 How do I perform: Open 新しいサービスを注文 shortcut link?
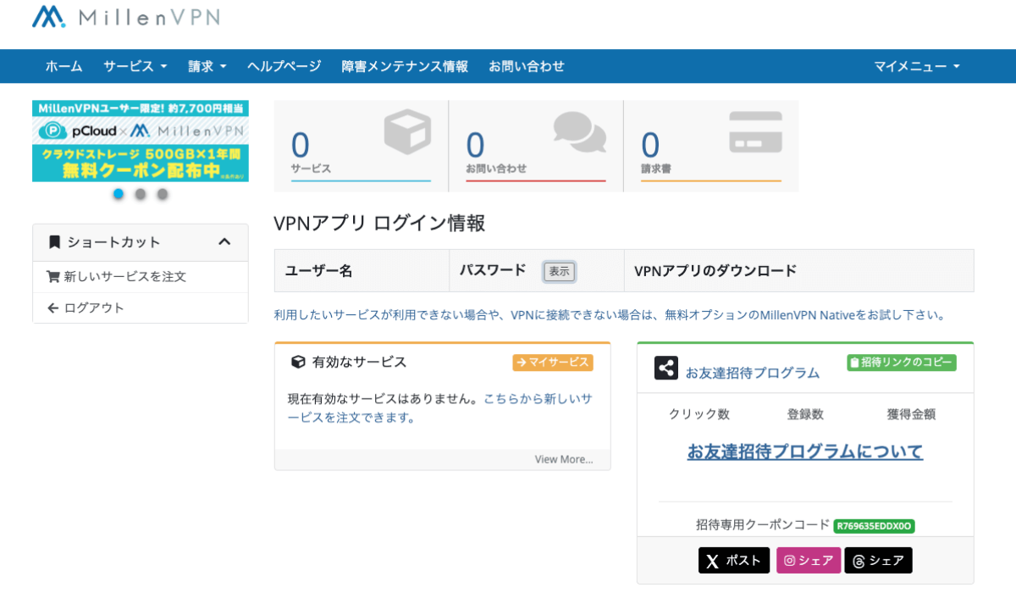(x=125, y=276)
